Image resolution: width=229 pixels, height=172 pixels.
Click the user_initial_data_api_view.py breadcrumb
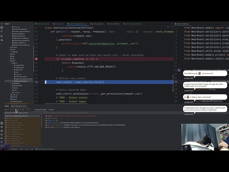coord(45,149)
